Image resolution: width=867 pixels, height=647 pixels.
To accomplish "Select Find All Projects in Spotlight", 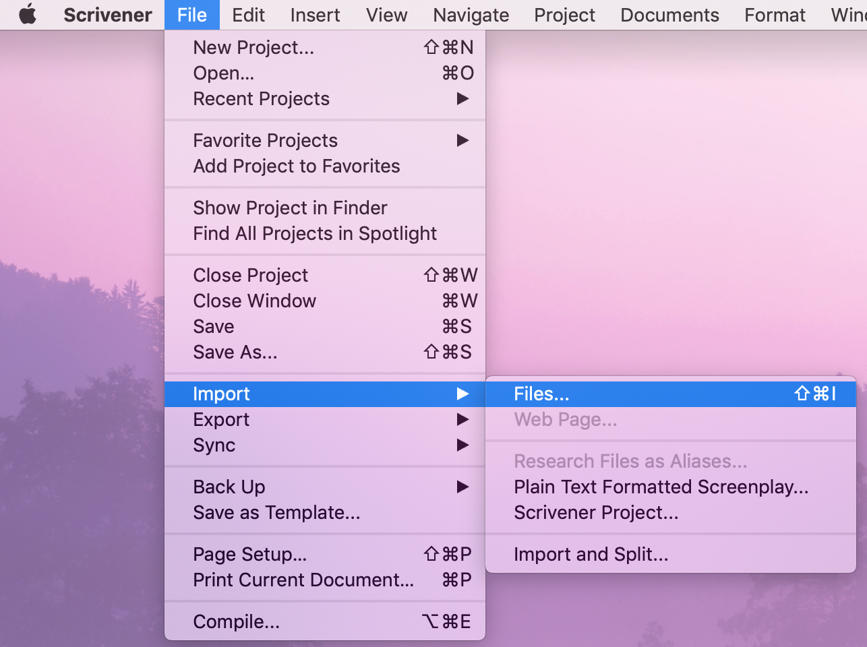I will tap(325, 233).
